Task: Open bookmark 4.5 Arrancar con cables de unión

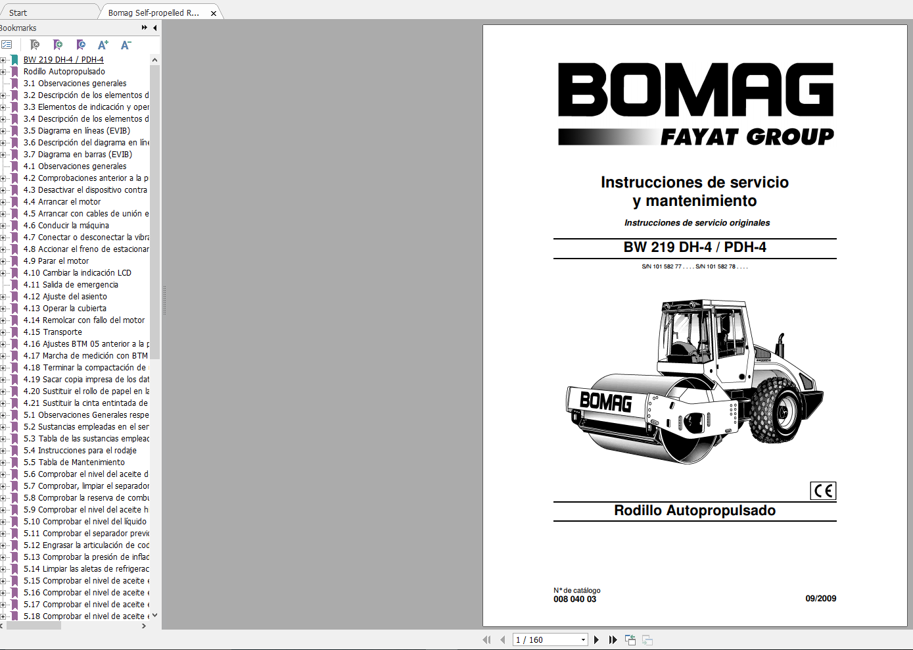Action: [86, 214]
